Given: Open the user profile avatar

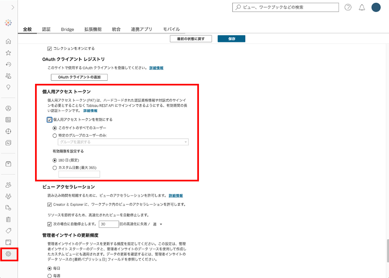Looking at the screenshot, I should 376,8.
